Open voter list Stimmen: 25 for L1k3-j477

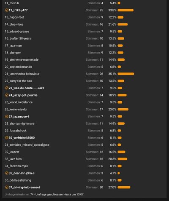coord(95,10)
